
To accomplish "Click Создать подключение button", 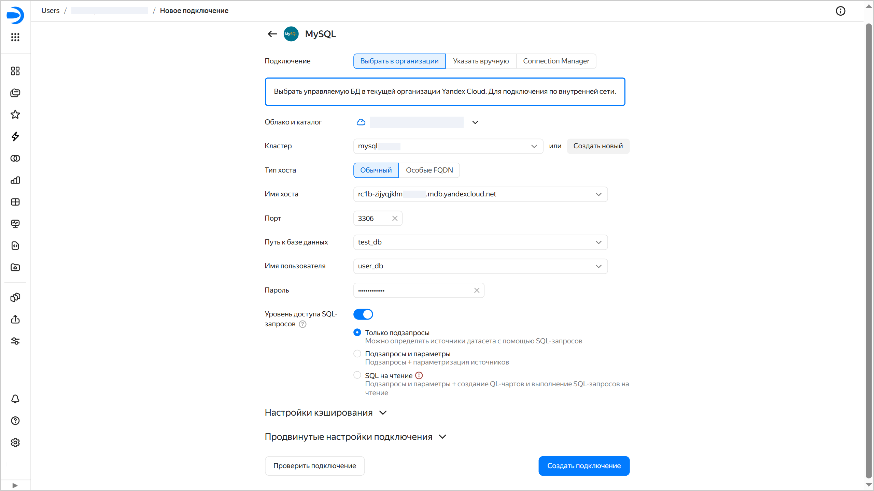I will (x=584, y=466).
